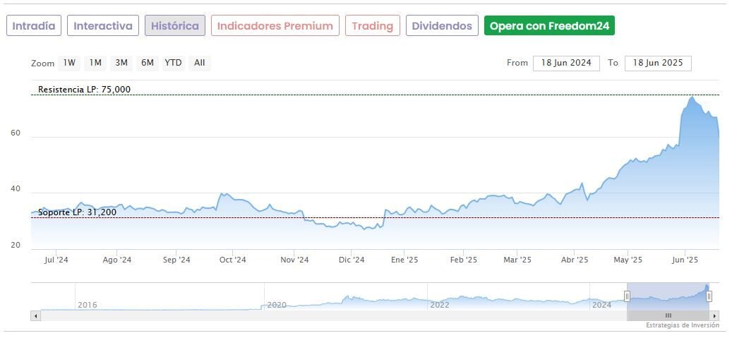Click the navigator right scroll arrow
The width and height of the screenshot is (732, 338).
pos(714,316)
